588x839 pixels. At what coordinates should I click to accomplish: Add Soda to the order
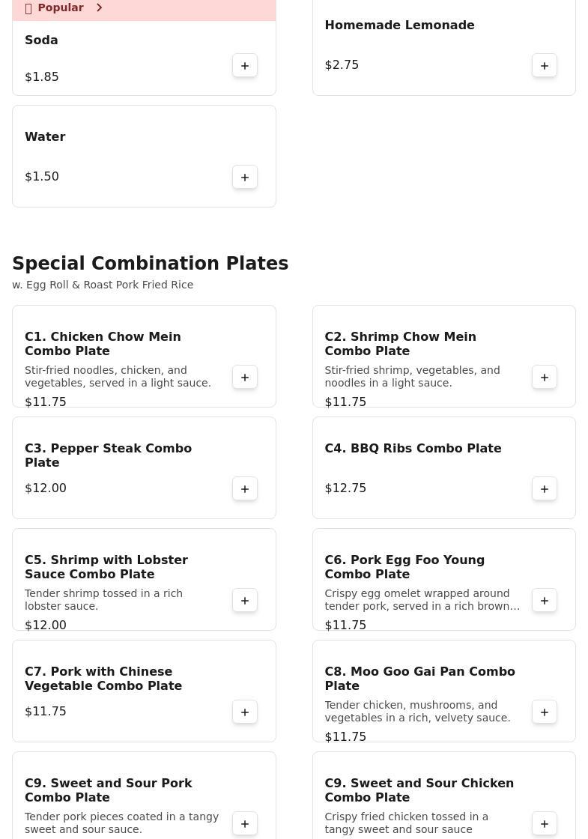pos(245,66)
